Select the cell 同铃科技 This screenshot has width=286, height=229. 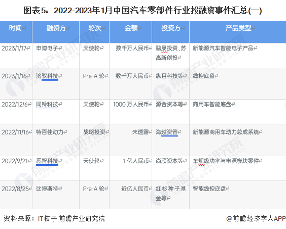click(56, 112)
